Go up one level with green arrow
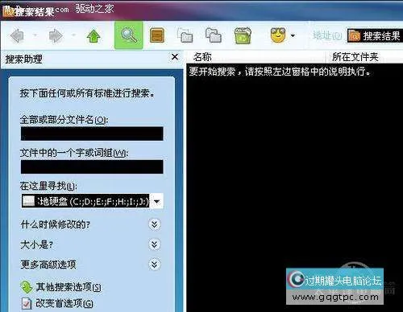Screen dimensions: 403x312 point(93,36)
